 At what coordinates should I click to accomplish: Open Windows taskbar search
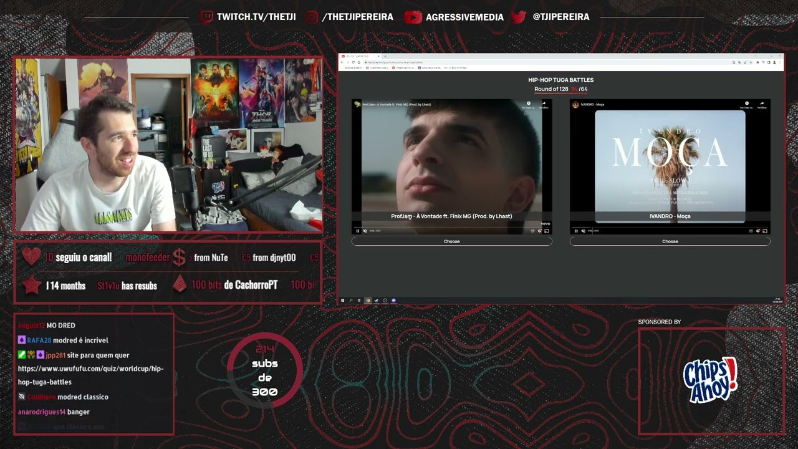pyautogui.click(x=350, y=301)
